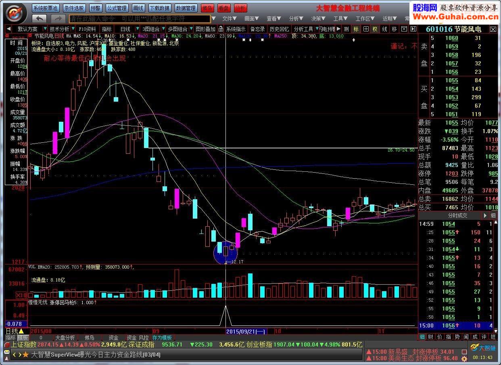
Task: Click the 公式管理 button
Action: tap(117, 8)
